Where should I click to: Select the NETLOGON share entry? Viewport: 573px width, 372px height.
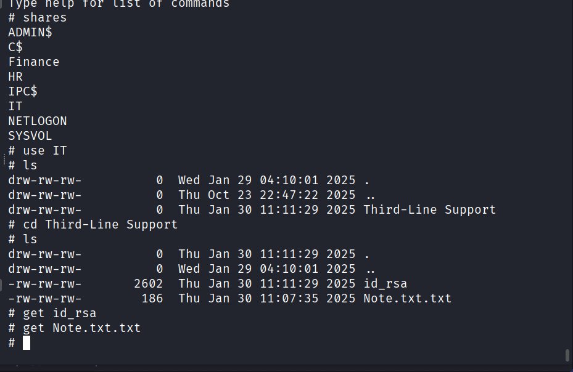pos(38,121)
